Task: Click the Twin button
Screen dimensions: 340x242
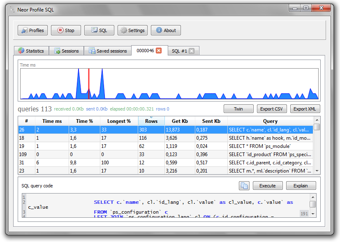Action: pos(238,109)
